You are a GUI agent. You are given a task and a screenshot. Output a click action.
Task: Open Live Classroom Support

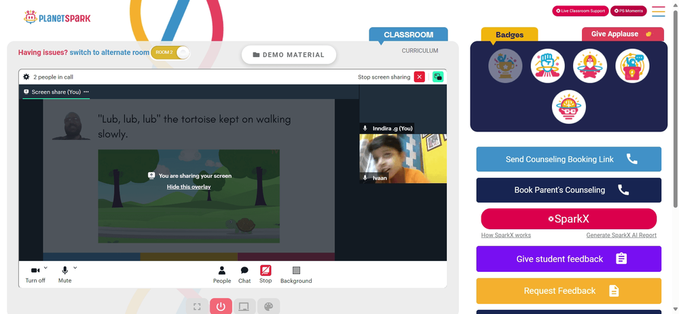point(581,11)
